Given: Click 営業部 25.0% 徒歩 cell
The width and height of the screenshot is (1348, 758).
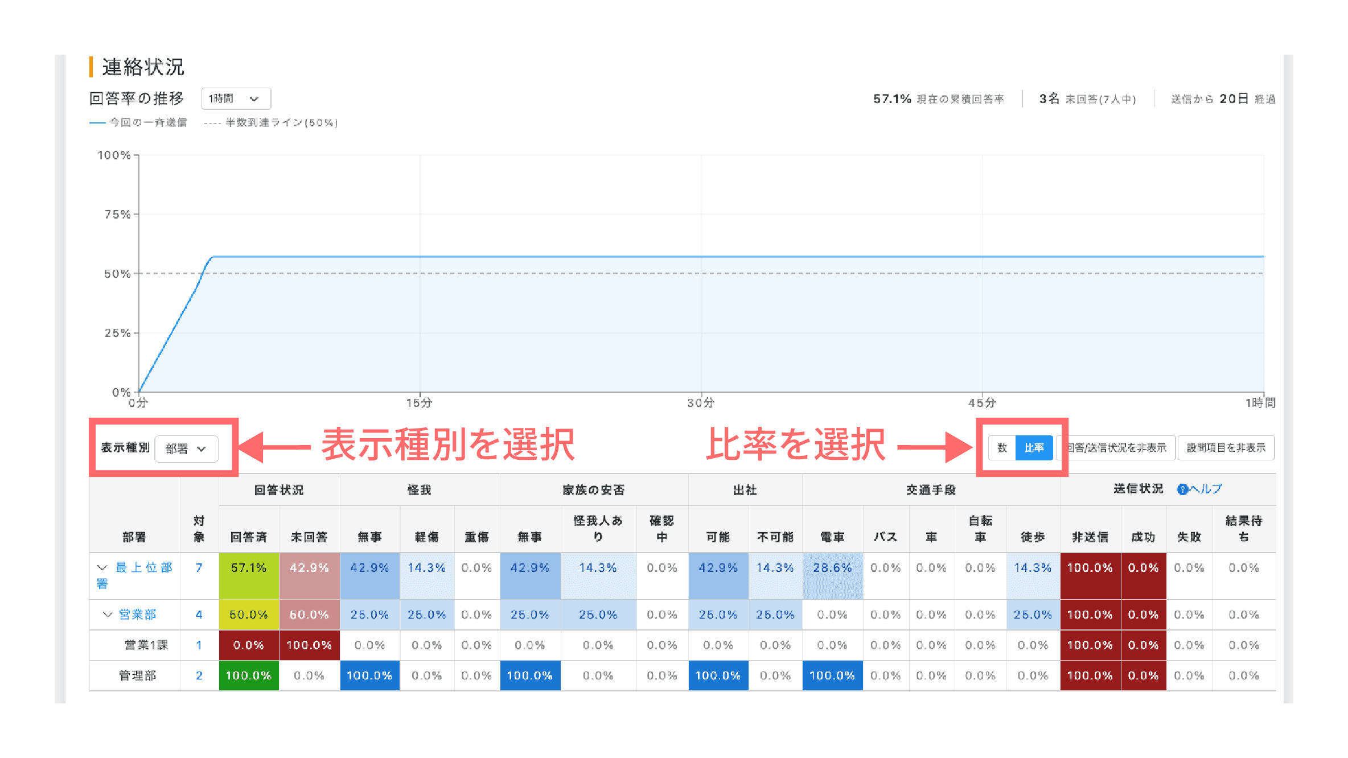Looking at the screenshot, I should point(1033,615).
